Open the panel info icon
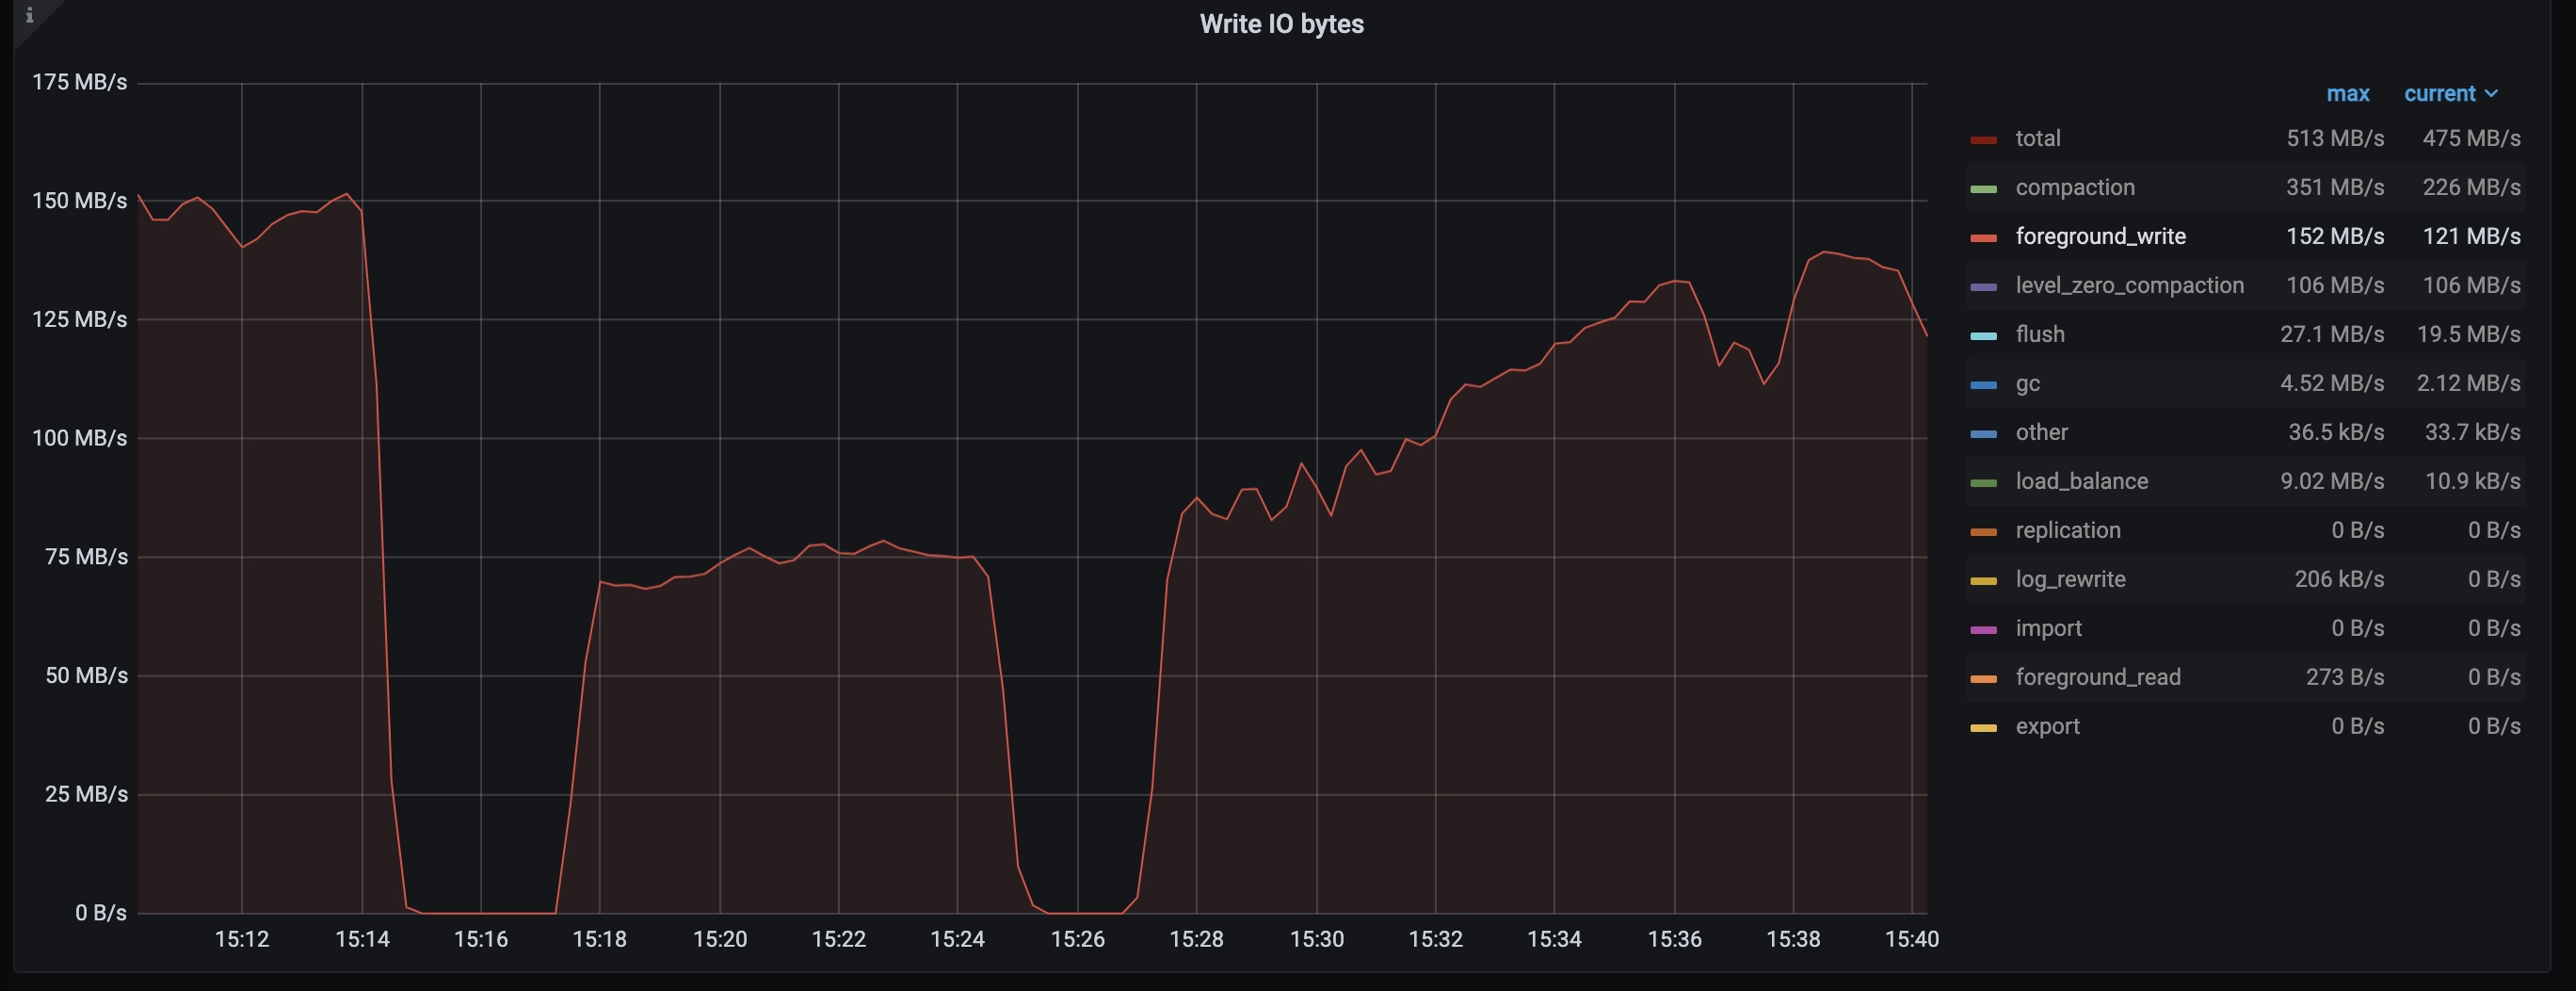2576x991 pixels. pos(29,15)
